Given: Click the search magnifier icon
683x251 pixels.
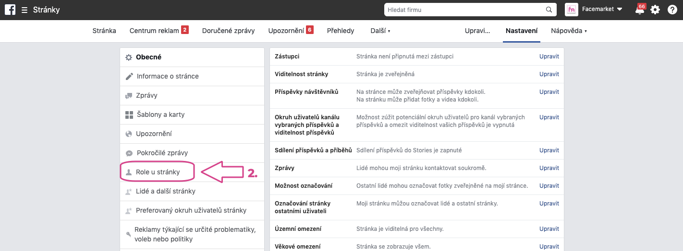Looking at the screenshot, I should 549,10.
